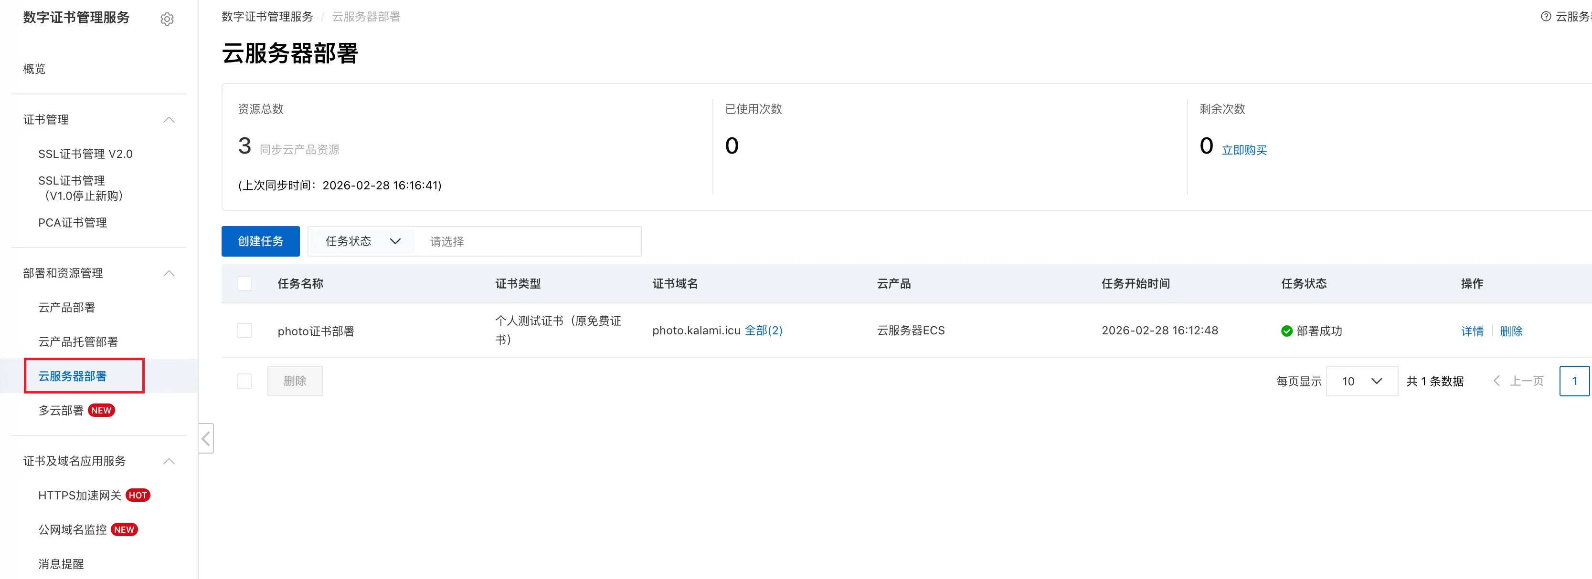Collapse the 证书及域名应用服务 section
The image size is (1592, 579).
169,461
